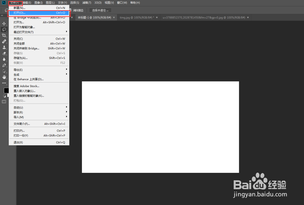Choose 打印(P)... menu entry
This screenshot has width=304, height=205.
(x=39, y=131)
